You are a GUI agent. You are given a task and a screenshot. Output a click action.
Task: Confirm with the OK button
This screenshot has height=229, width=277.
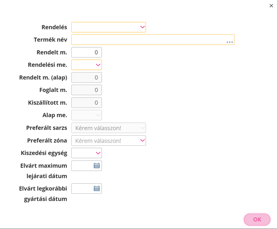click(257, 219)
